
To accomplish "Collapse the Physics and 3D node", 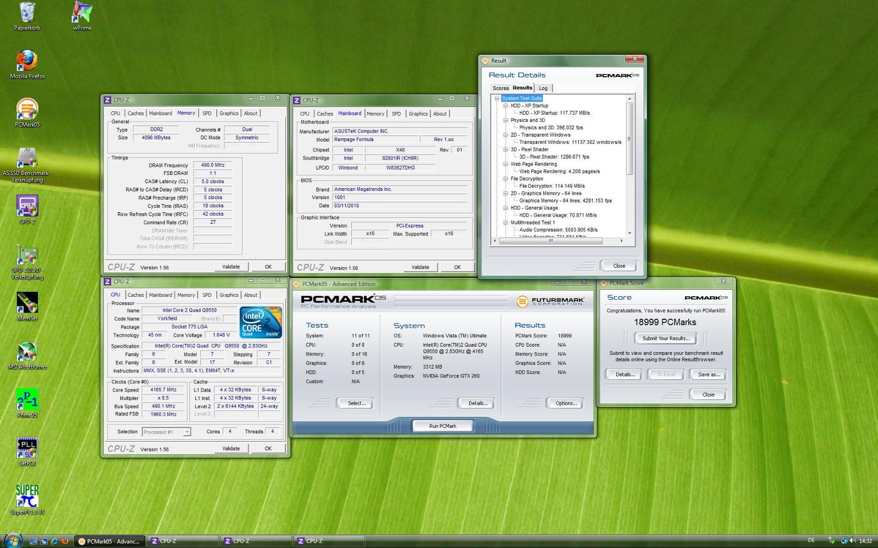I will click(506, 120).
